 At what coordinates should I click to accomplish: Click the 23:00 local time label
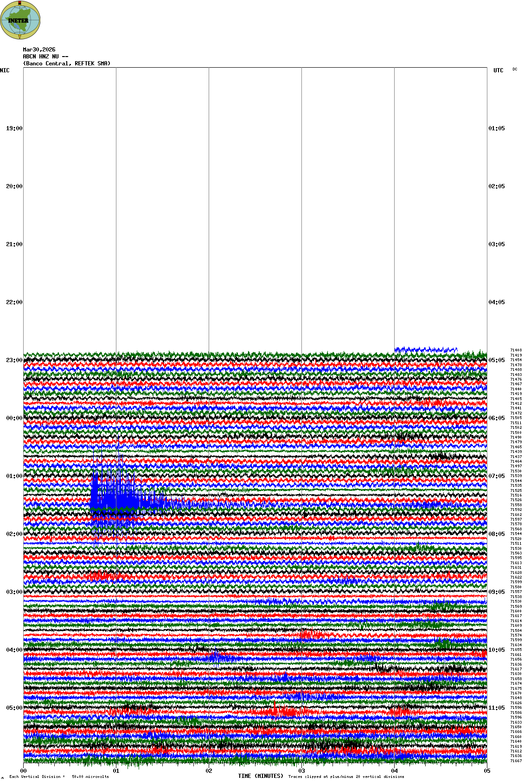click(14, 360)
